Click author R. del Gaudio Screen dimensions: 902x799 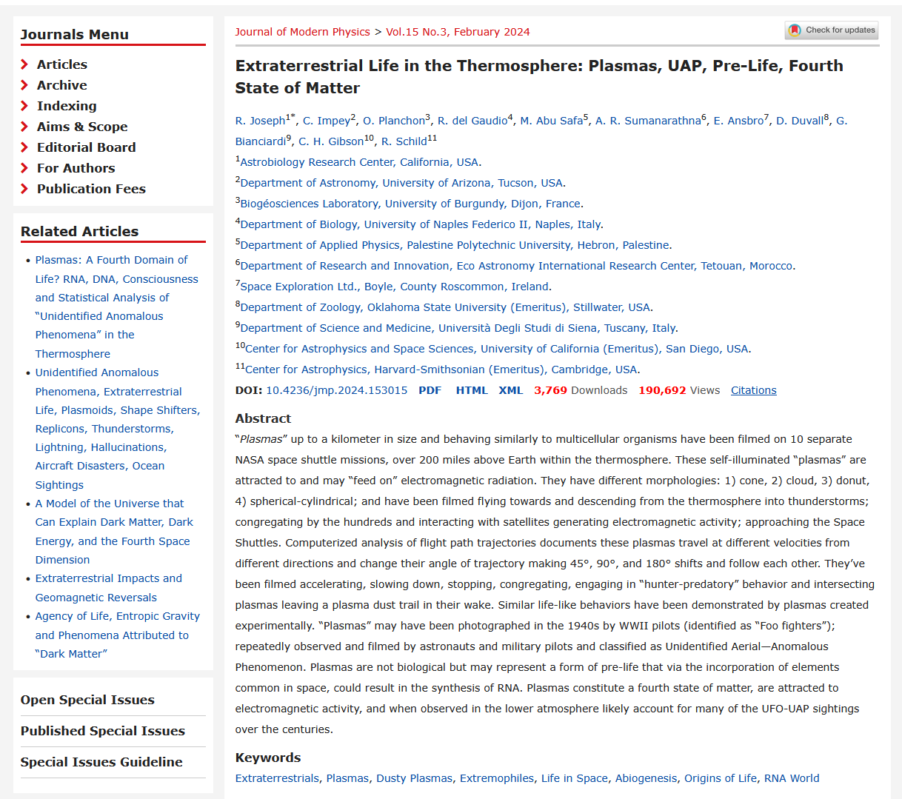(472, 121)
